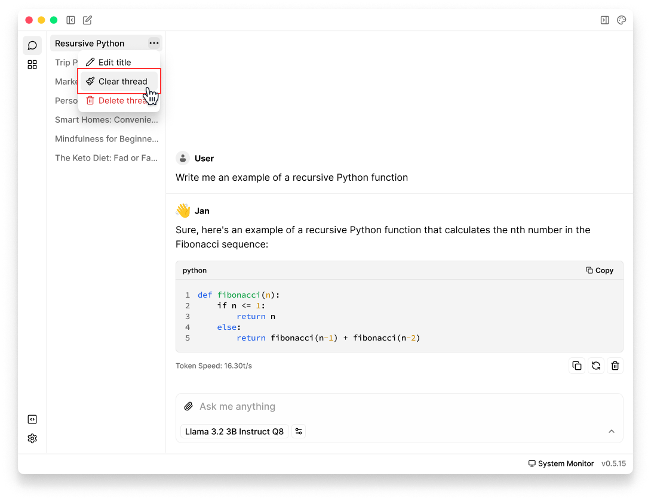Viewport: 651px width, 501px height.
Task: Open settings gear icon
Action: coord(32,438)
